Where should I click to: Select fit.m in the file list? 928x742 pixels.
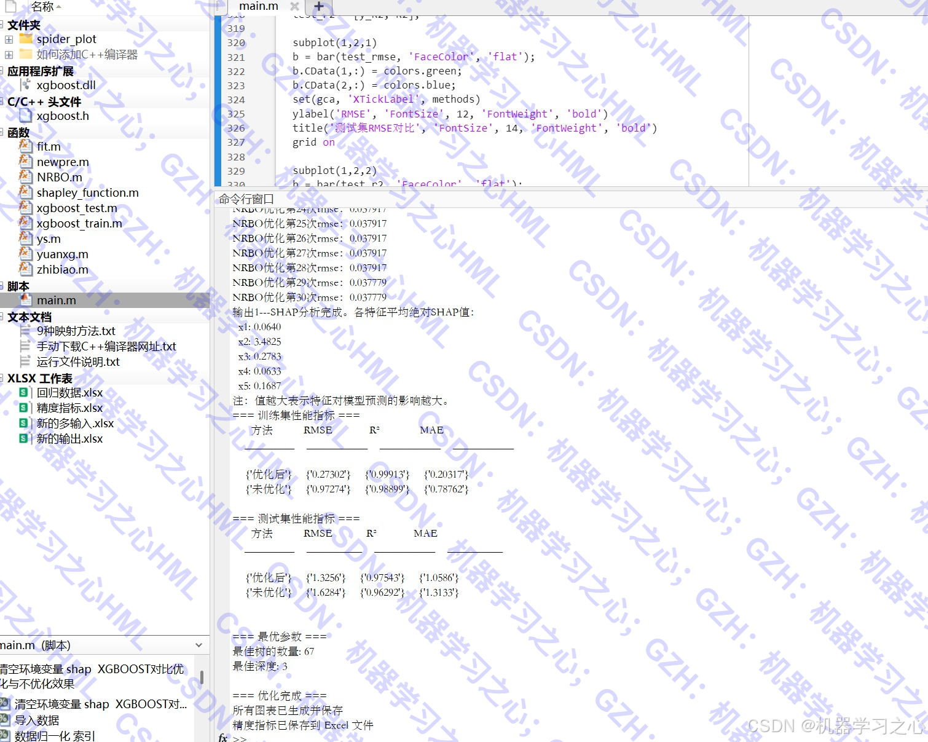pos(49,146)
